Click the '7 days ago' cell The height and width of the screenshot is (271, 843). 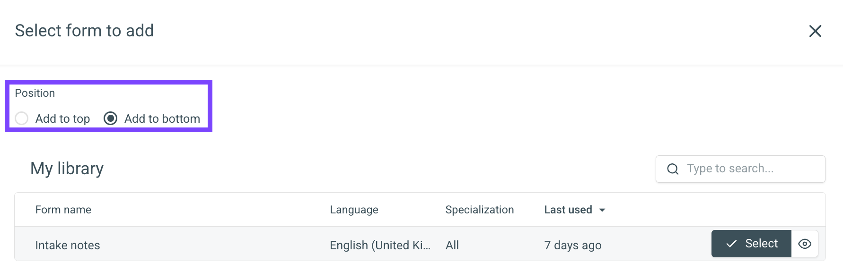click(x=572, y=246)
